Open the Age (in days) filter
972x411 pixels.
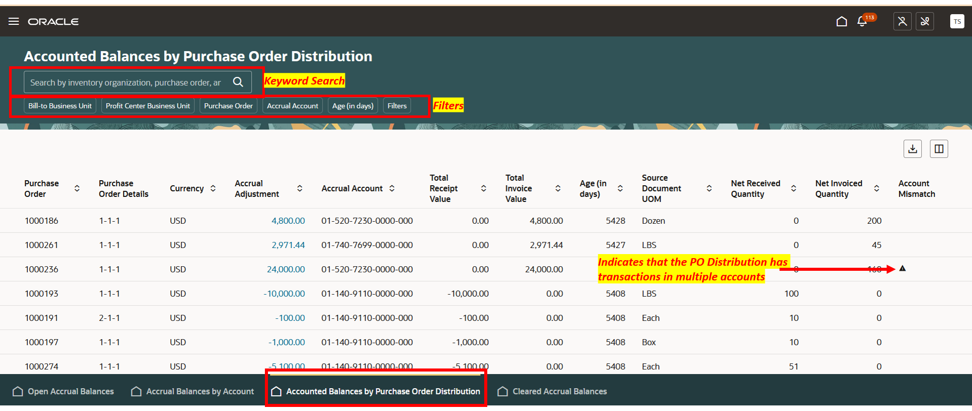(x=353, y=106)
